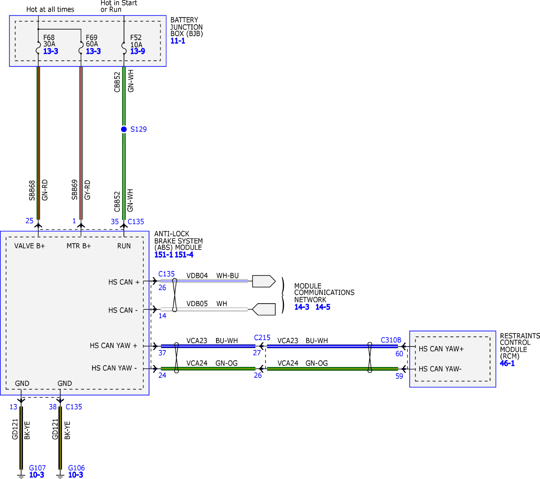This screenshot has height=479, width=540.
Task: Follow the 46-1 Restraints Control Module link
Action: point(507,363)
